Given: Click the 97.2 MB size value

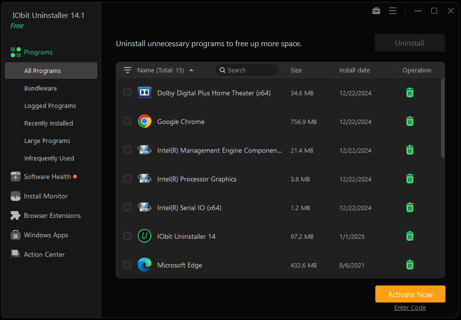Looking at the screenshot, I should [x=302, y=236].
